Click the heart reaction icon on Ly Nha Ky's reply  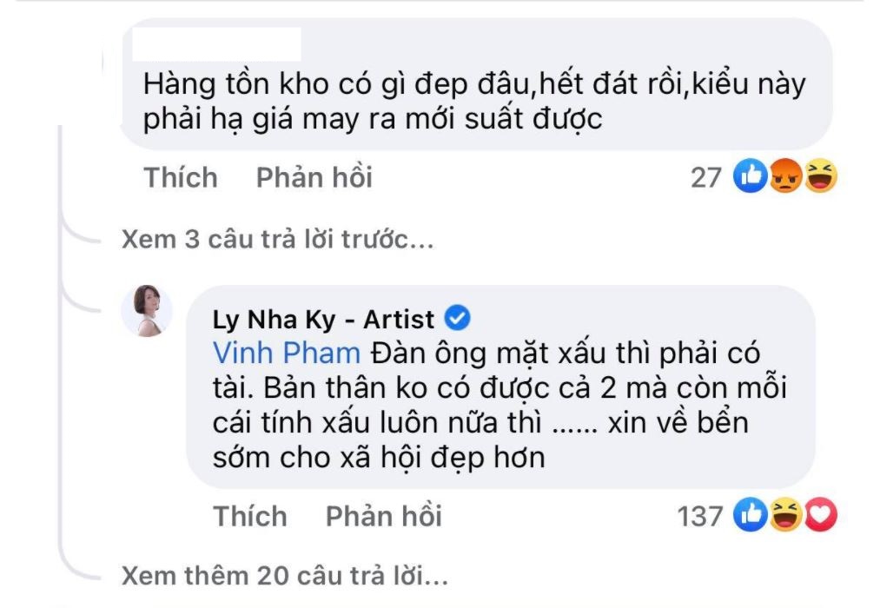coord(819,516)
